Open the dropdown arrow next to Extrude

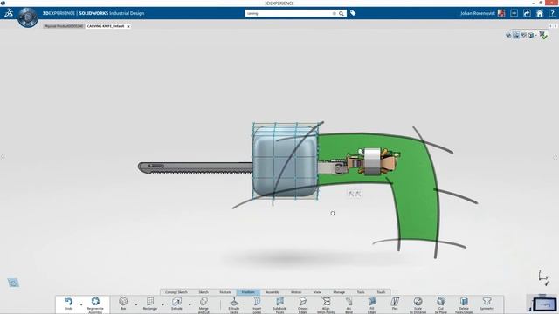coord(190,304)
